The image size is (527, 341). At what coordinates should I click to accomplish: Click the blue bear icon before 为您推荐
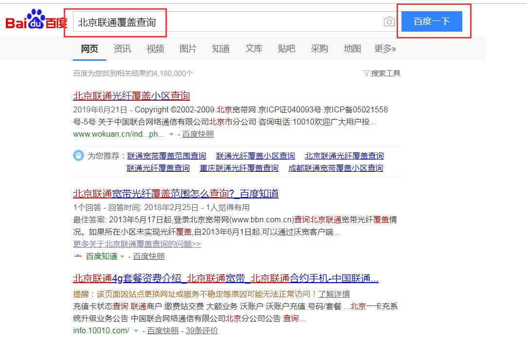click(x=79, y=156)
